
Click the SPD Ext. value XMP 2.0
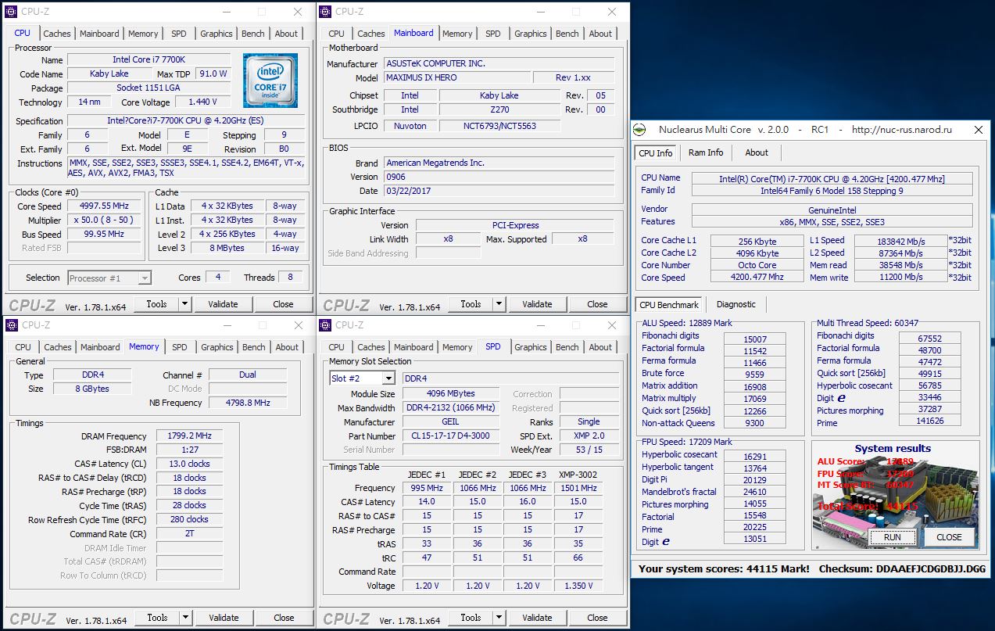point(589,436)
